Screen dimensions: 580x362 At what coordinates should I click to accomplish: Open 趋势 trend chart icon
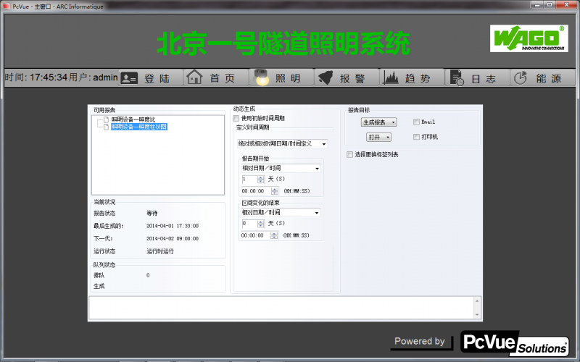[391, 77]
